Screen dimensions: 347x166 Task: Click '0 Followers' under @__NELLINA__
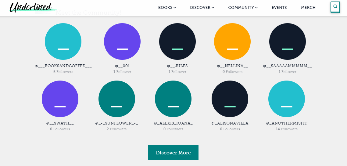pos(232,72)
